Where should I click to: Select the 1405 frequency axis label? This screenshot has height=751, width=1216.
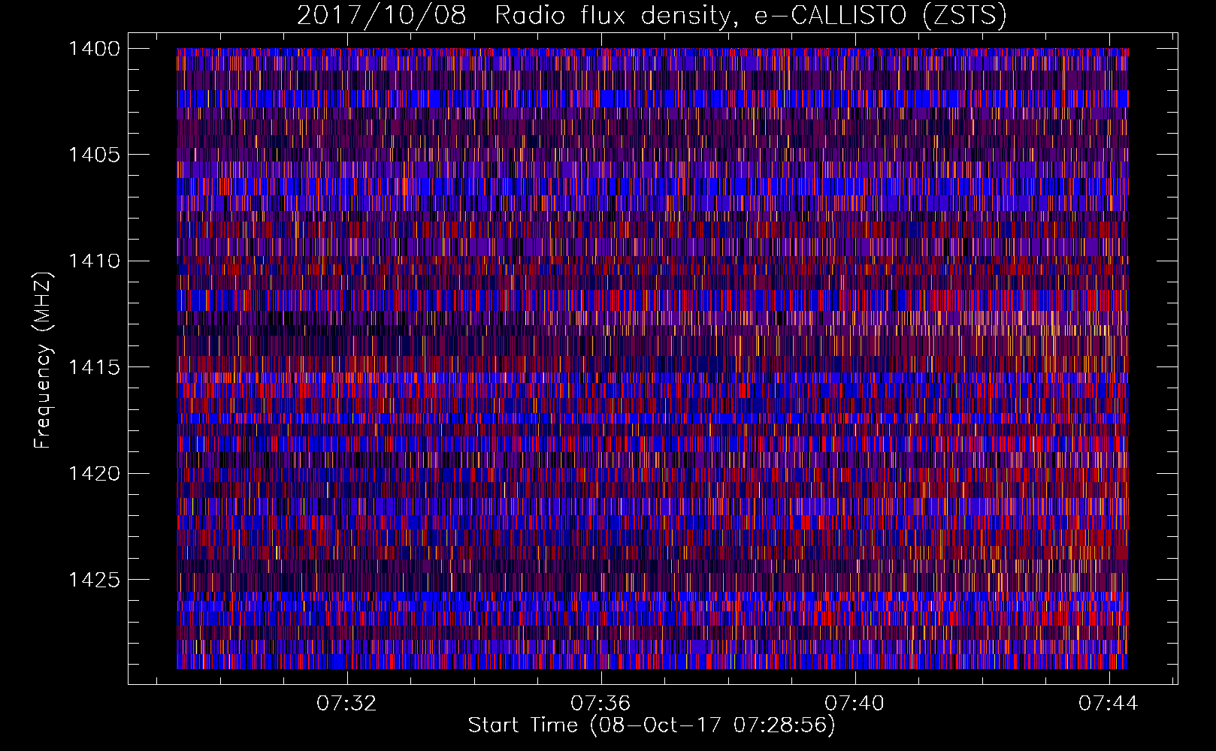point(94,155)
